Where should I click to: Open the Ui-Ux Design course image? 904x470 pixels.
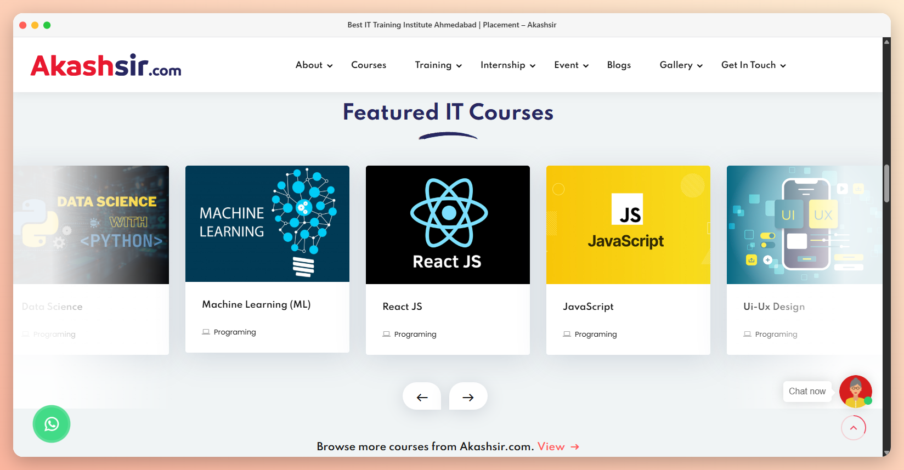tap(804, 225)
